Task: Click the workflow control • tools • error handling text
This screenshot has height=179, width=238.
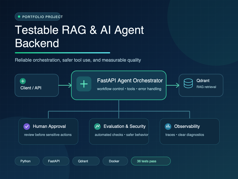Action: click(x=129, y=89)
